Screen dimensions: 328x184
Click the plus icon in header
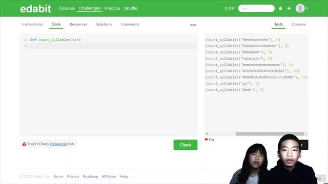click(x=289, y=8)
